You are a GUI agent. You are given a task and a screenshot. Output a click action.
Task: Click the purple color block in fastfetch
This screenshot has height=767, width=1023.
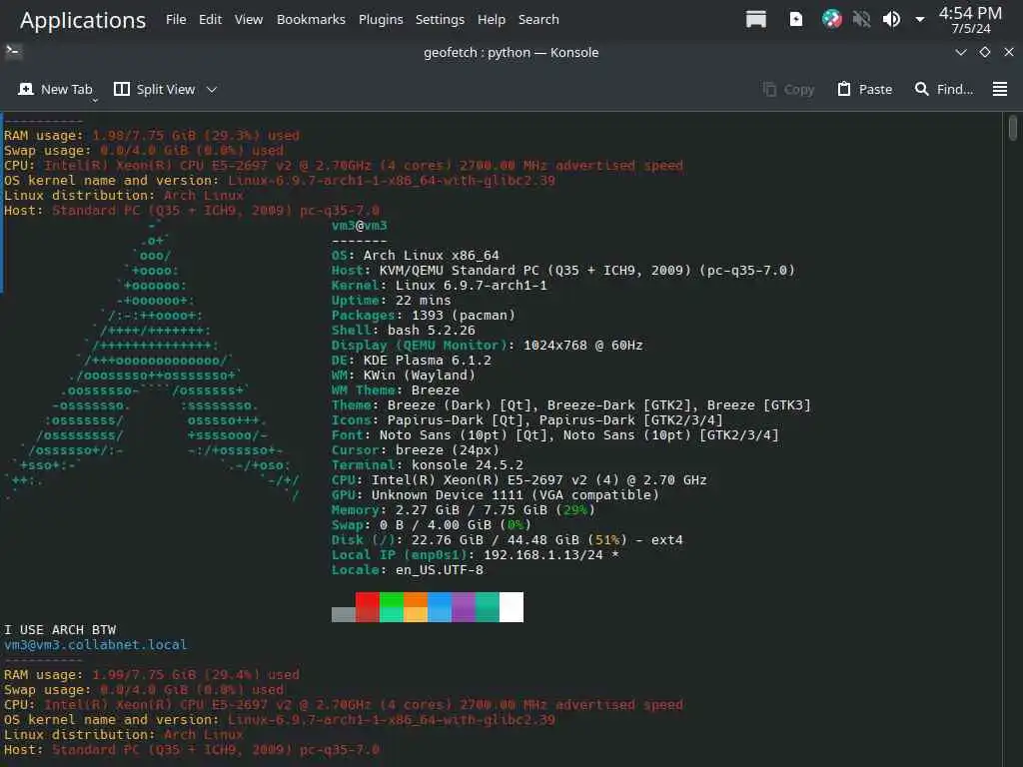pyautogui.click(x=464, y=606)
